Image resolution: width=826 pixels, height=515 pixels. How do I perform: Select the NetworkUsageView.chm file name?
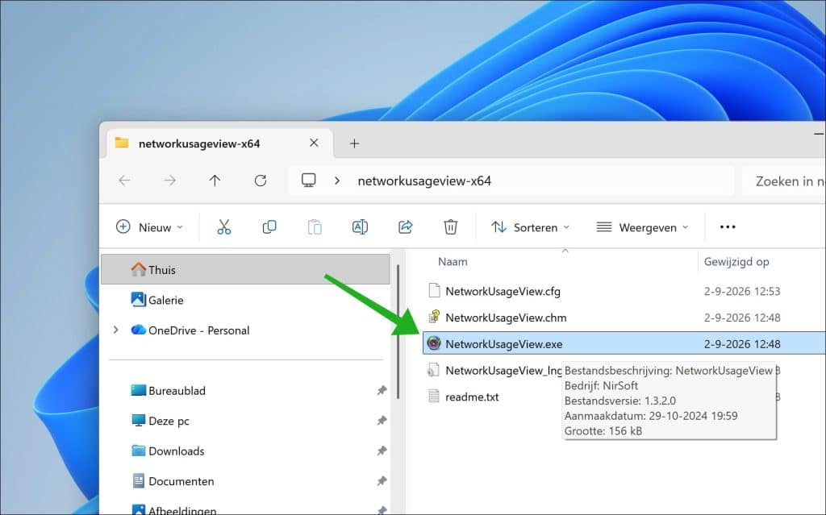click(506, 318)
